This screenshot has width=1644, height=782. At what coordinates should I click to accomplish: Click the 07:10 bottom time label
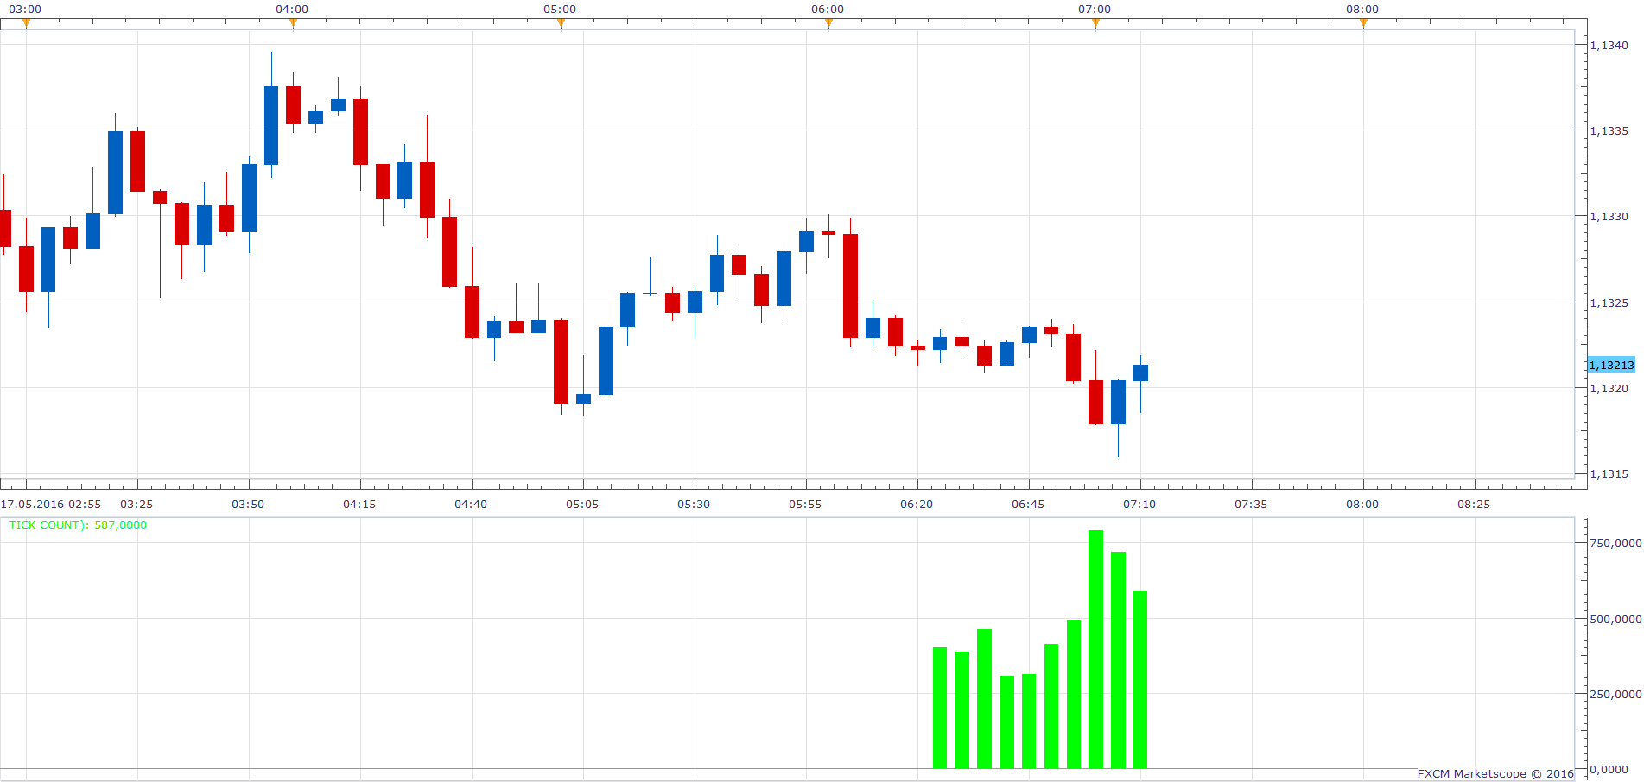point(1139,504)
